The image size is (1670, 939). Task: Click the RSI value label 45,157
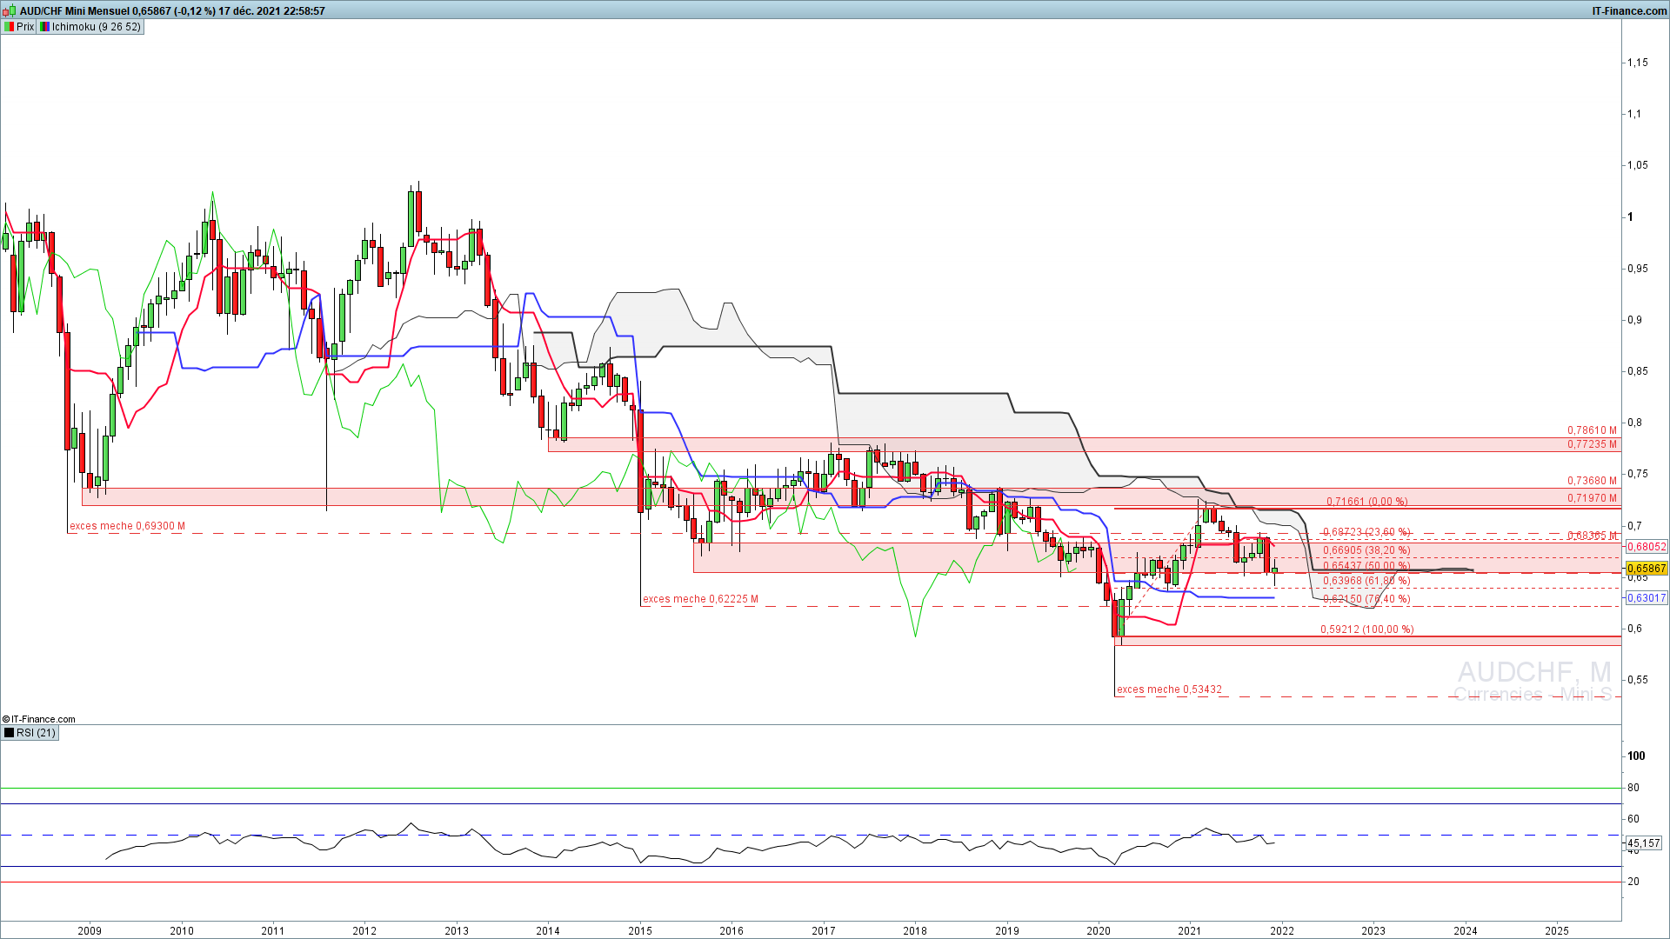(1644, 843)
